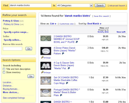Screen dimensions: 129x103
Task: Click 91325, USA shipping location link
Action: (x=103, y=32)
